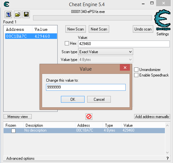Screen dimensions: 173x163
Task: Click the process name 00001340-ePSXe.exe
Action: pos(88,12)
